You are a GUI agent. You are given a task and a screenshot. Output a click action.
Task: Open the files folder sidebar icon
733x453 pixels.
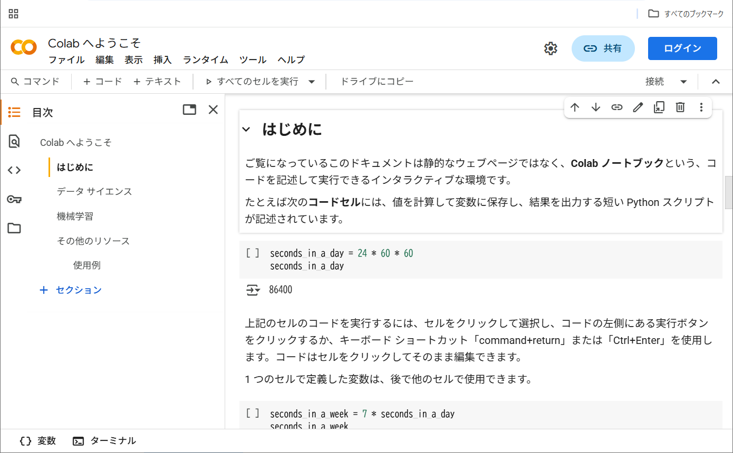14,228
